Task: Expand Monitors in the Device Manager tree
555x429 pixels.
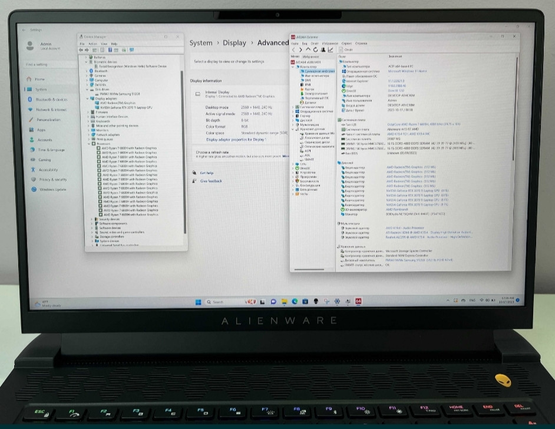Action: point(88,130)
